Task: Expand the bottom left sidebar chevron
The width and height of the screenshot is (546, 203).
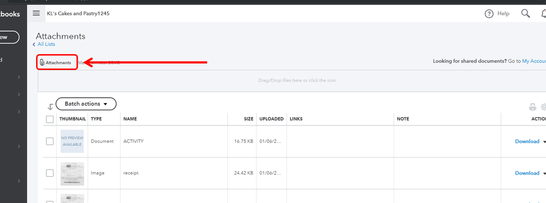Action: [x=19, y=181]
